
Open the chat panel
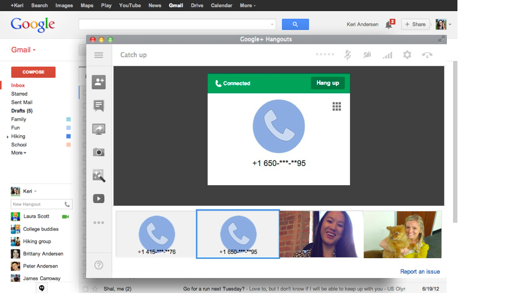pos(99,106)
